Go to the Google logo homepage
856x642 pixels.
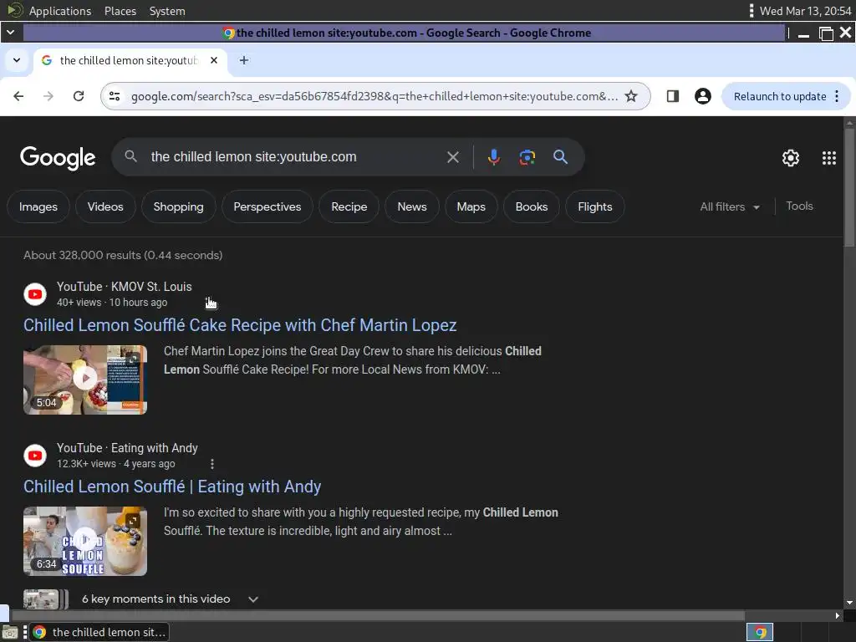[58, 158]
